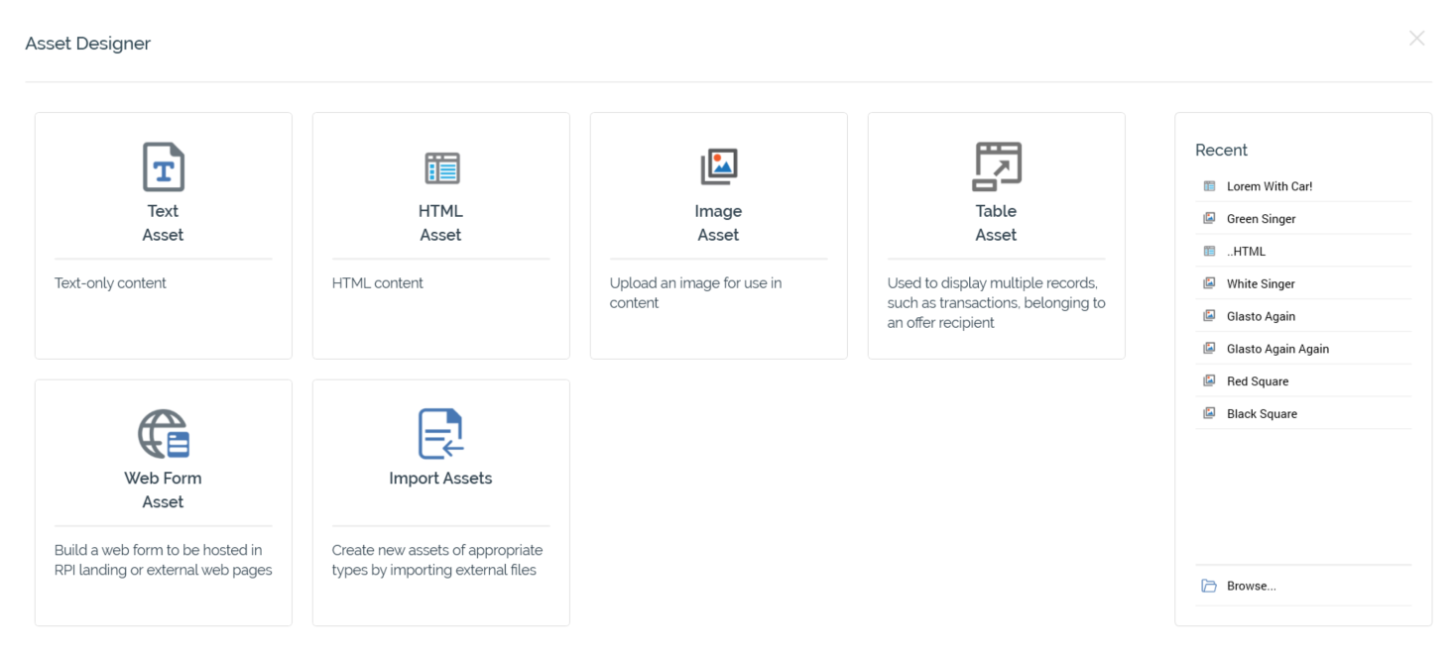Click the icon next to Lorem With Car!
The image size is (1456, 650).
[x=1209, y=186]
